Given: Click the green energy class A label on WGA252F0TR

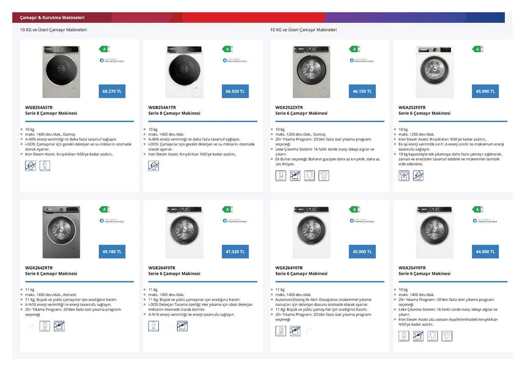Looking at the screenshot, I should 479,49.
